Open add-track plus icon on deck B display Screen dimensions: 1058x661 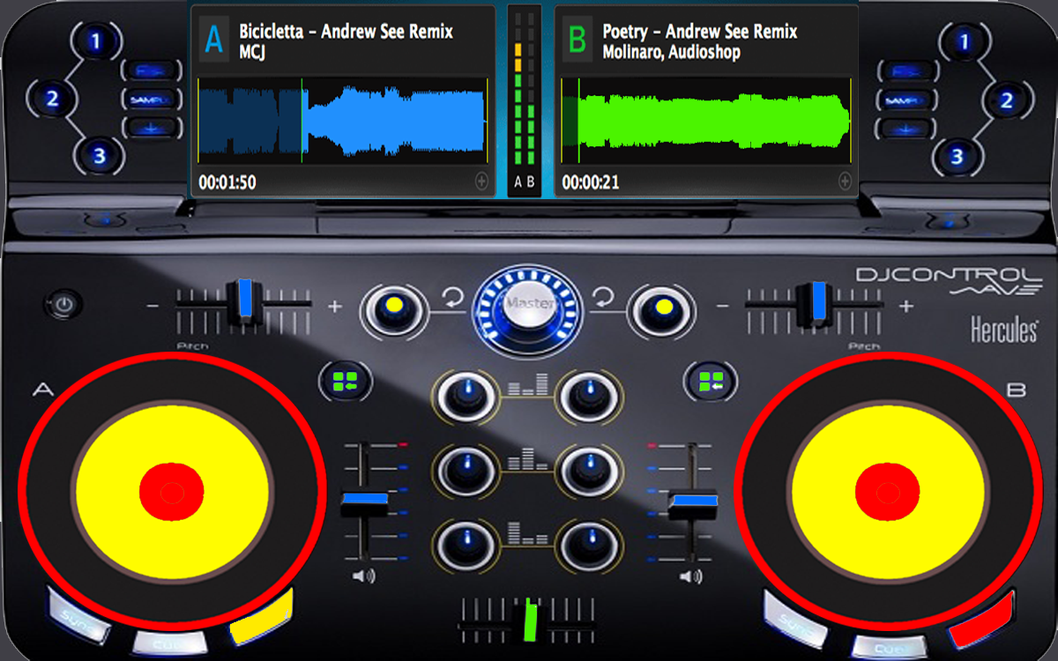(x=845, y=182)
